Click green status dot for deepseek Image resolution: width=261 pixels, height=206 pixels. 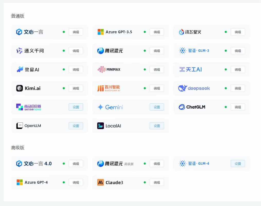tap(226, 88)
